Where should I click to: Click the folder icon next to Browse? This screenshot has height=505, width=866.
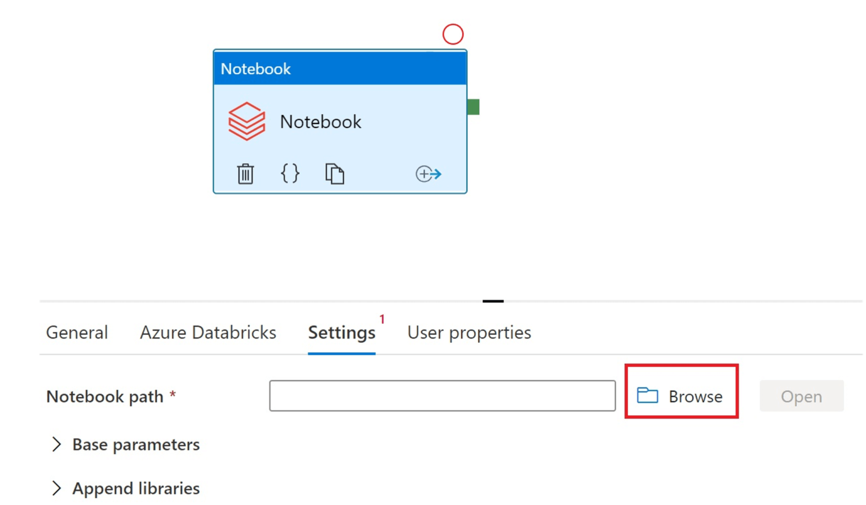pos(649,396)
